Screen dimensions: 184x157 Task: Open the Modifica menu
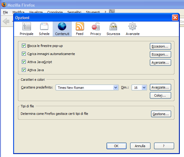pyautogui.click(x=19, y=12)
